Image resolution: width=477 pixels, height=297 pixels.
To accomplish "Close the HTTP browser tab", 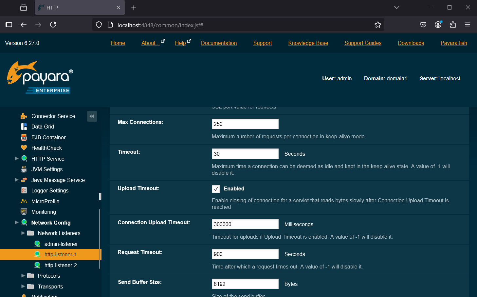I will (118, 8).
